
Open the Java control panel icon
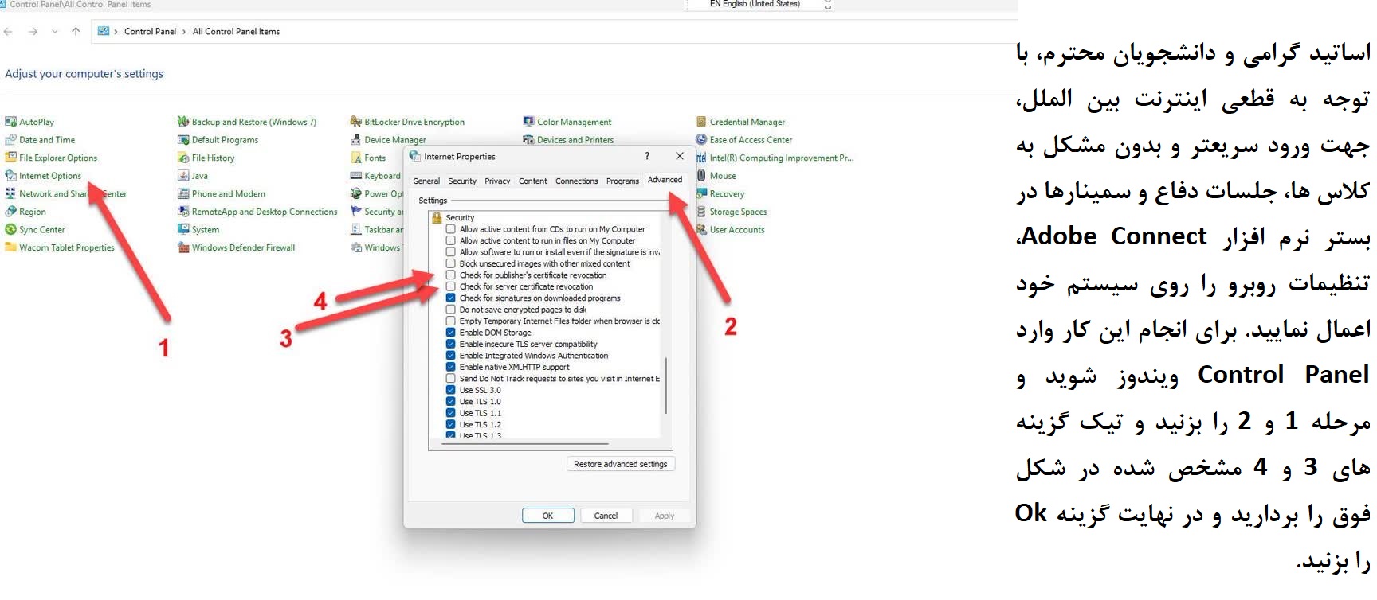point(183,176)
